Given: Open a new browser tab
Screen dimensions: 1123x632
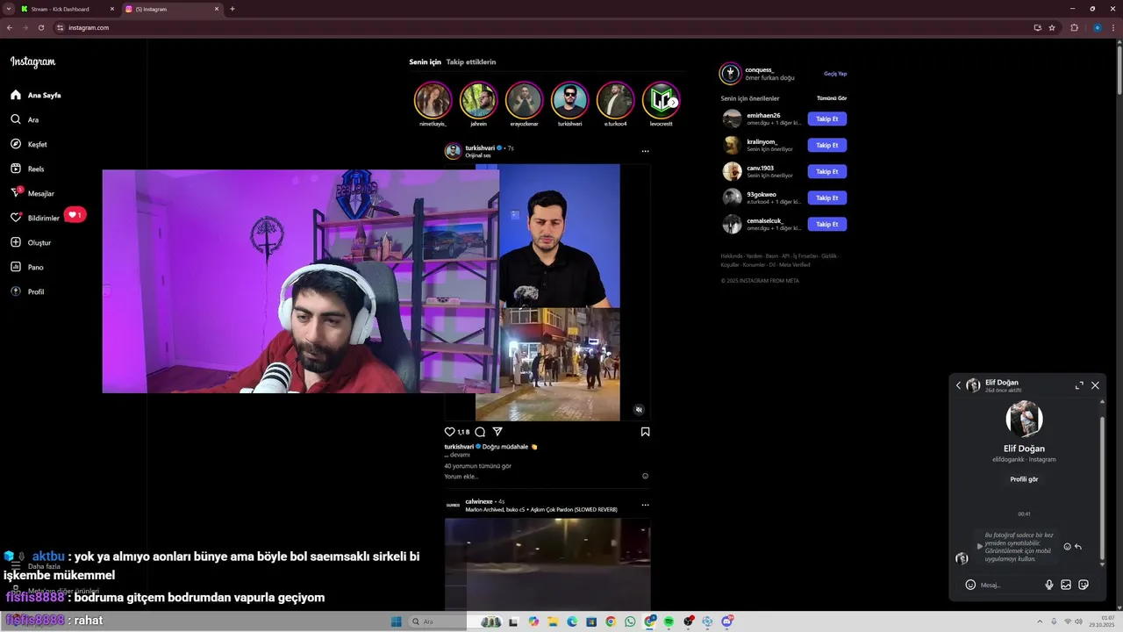Looking at the screenshot, I should 232,9.
